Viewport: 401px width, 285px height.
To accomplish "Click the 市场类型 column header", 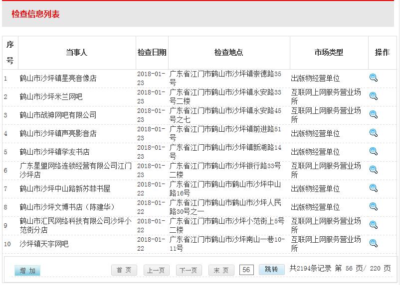I will (x=329, y=52).
